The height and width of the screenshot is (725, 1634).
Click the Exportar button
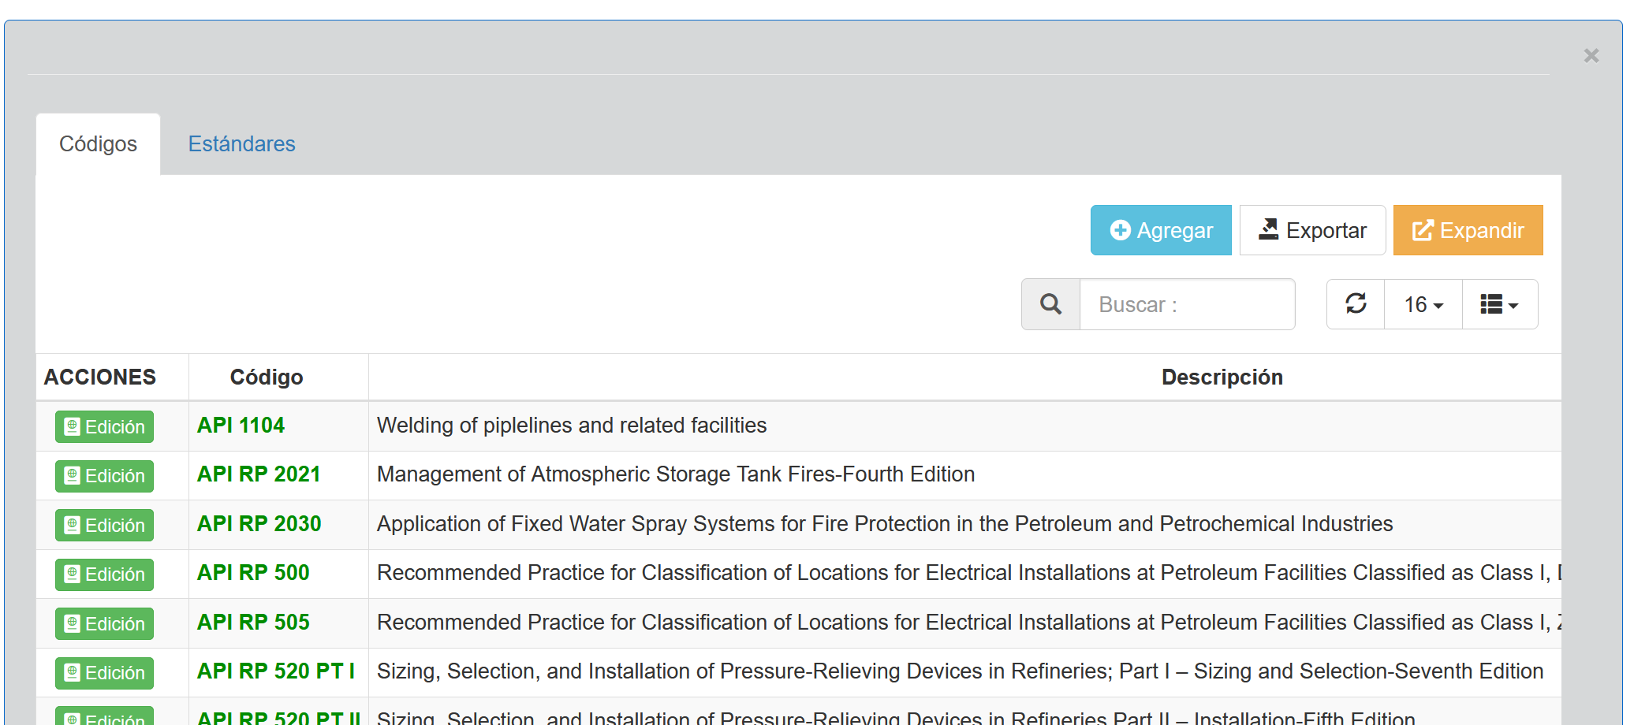pos(1312,230)
